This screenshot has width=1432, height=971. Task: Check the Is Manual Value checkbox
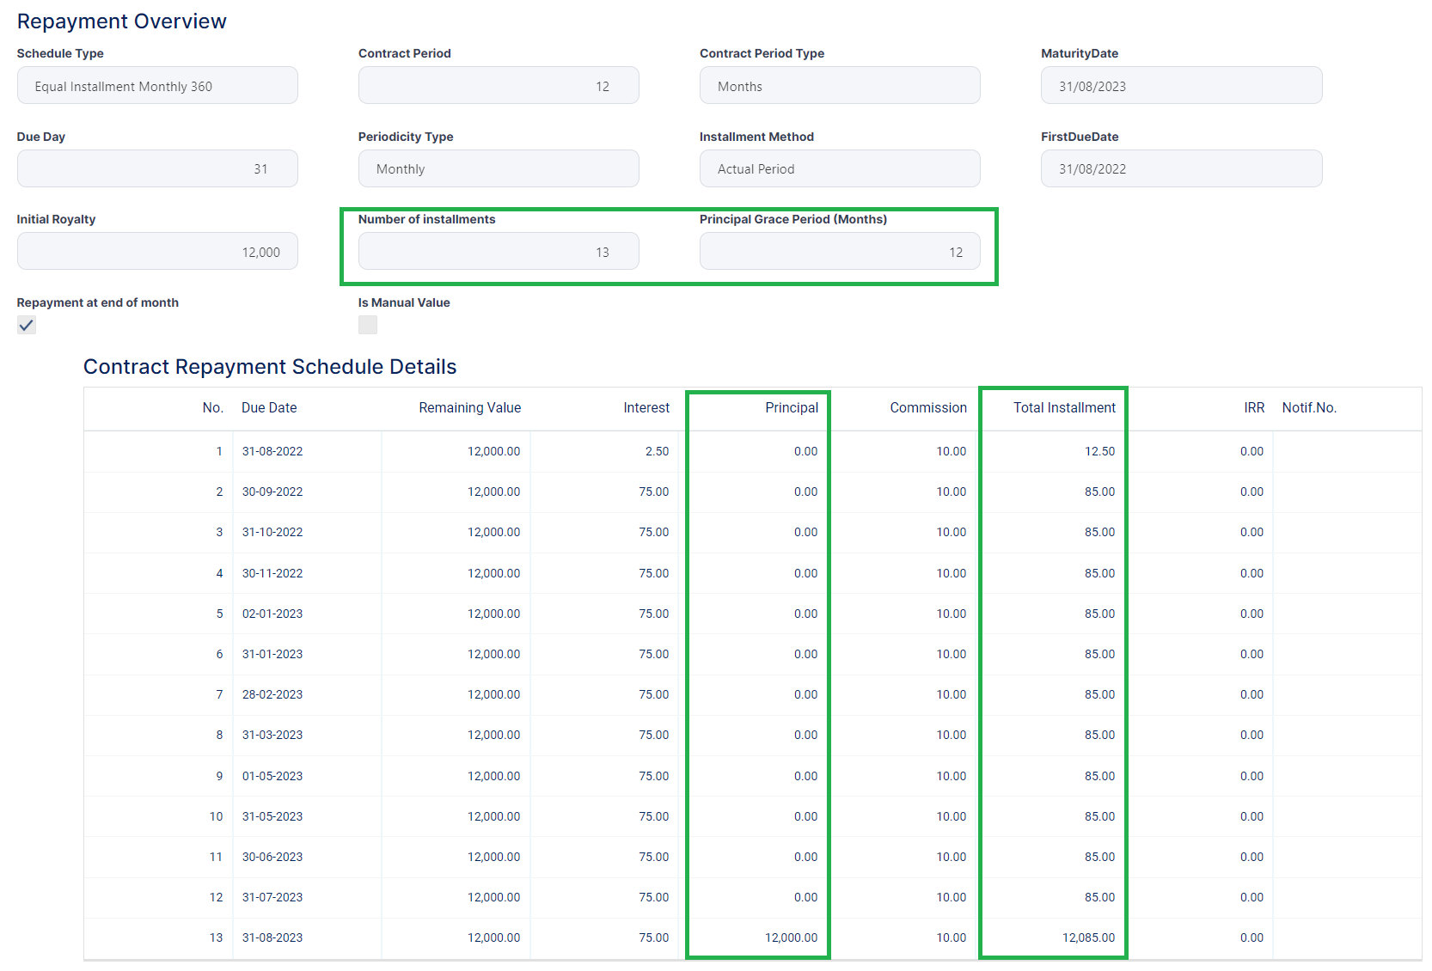(368, 326)
